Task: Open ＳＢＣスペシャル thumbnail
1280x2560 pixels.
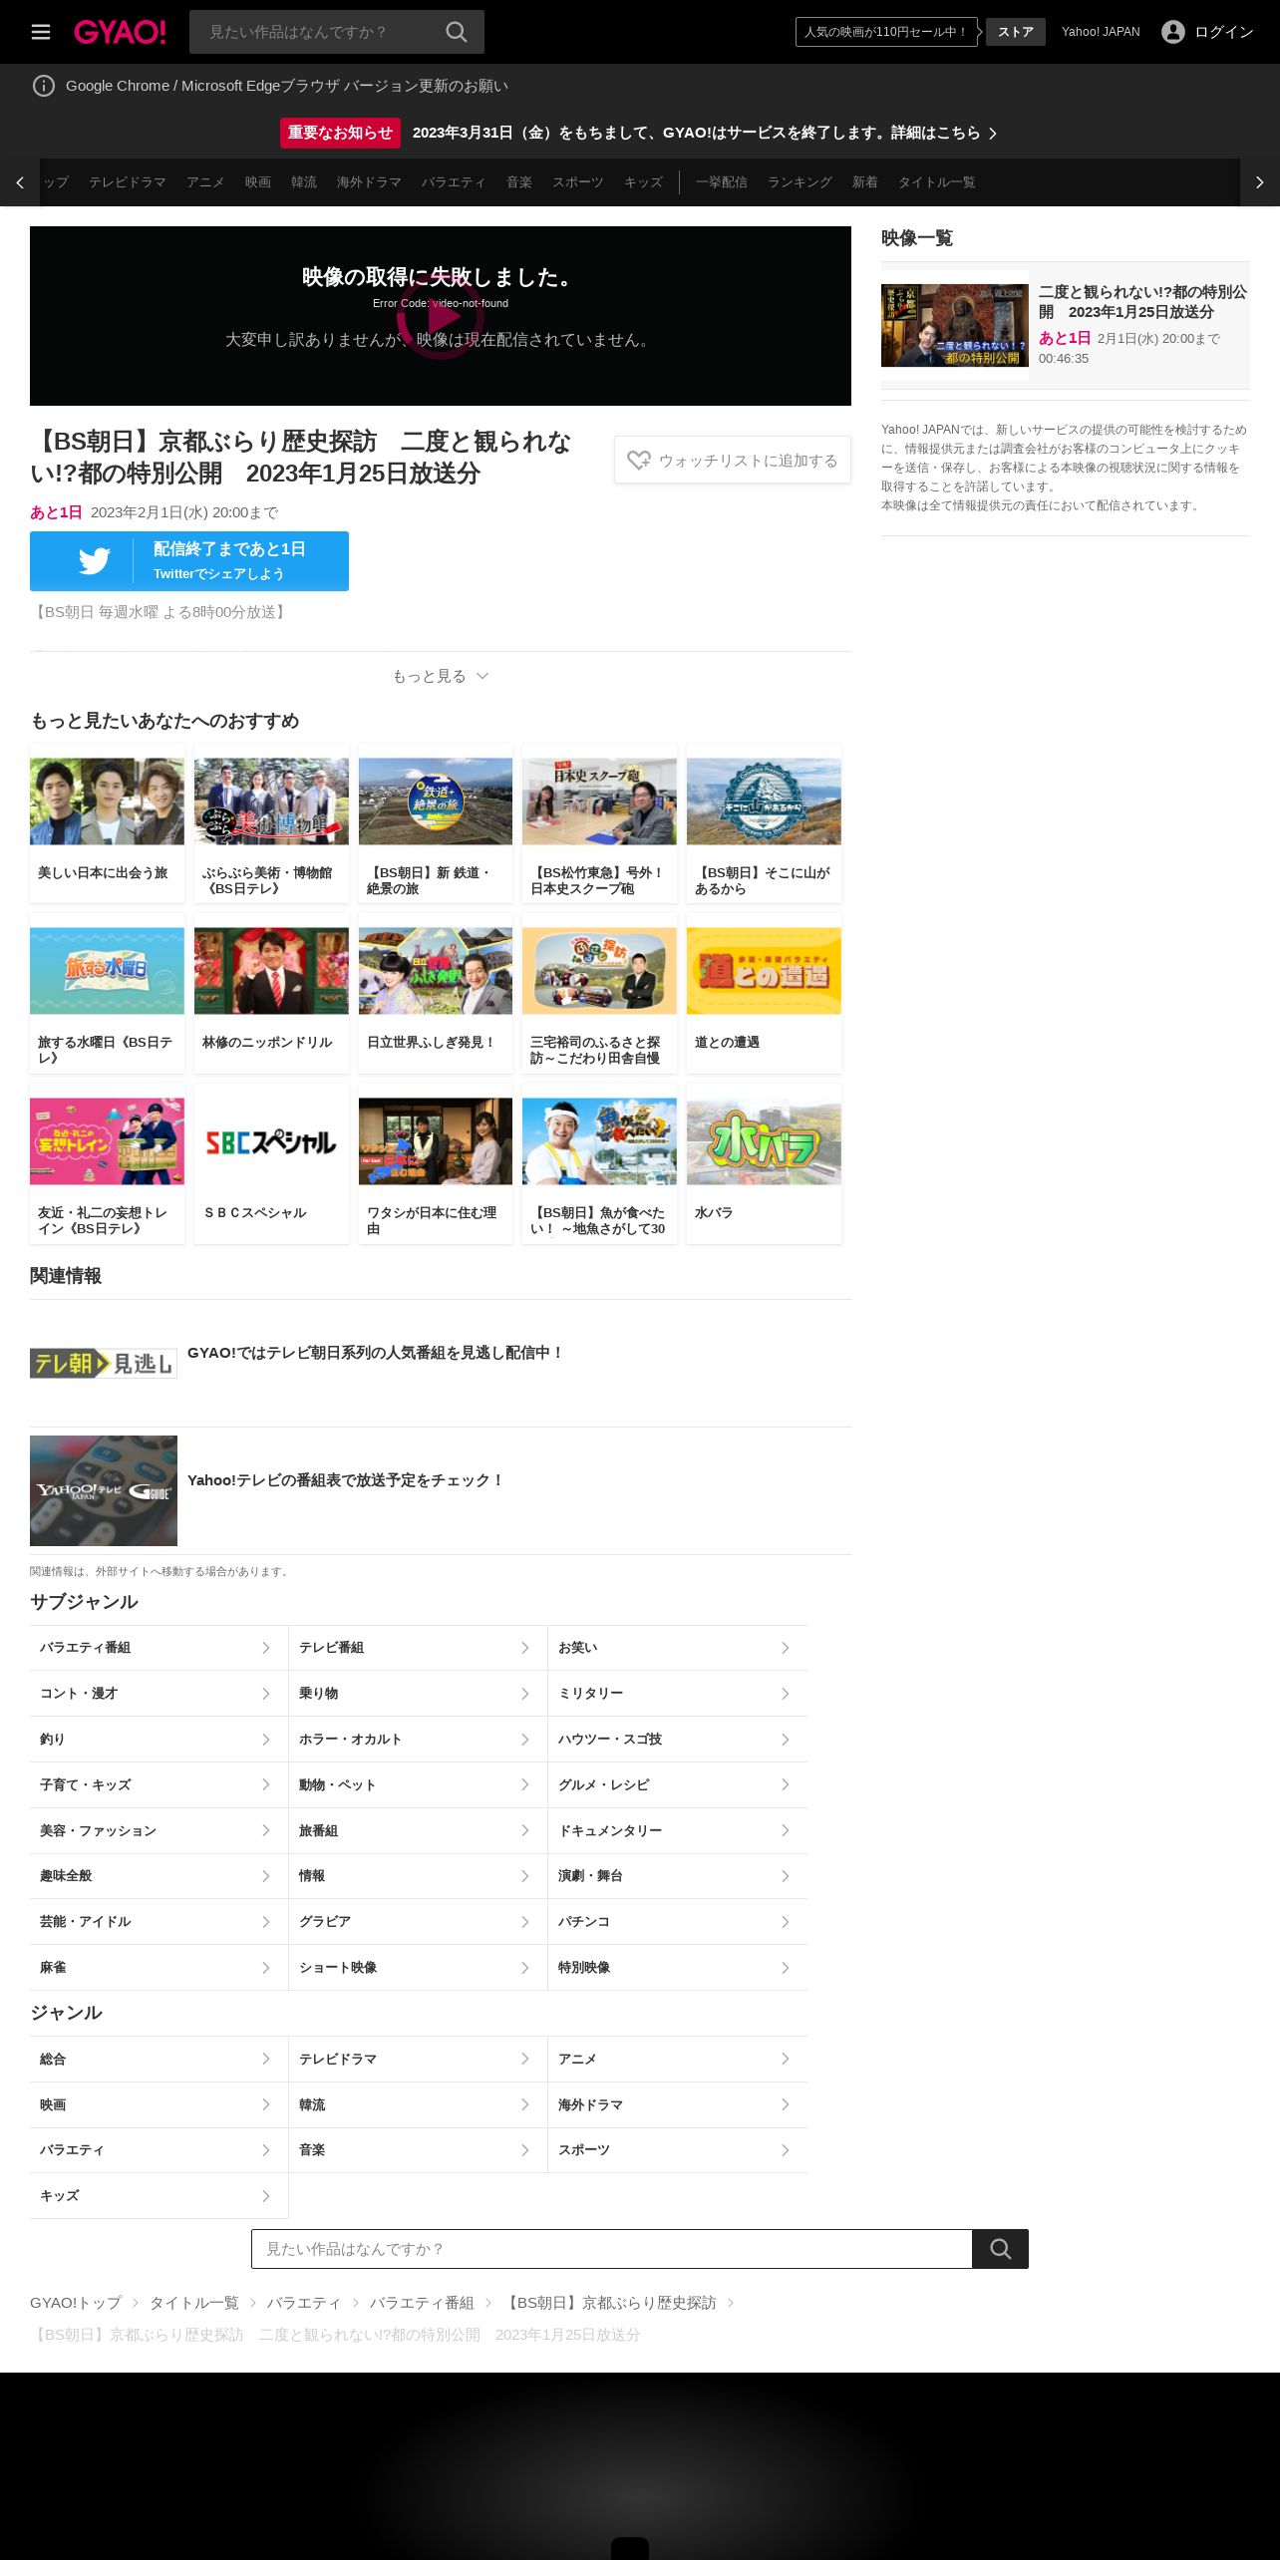Action: pos(271,1141)
